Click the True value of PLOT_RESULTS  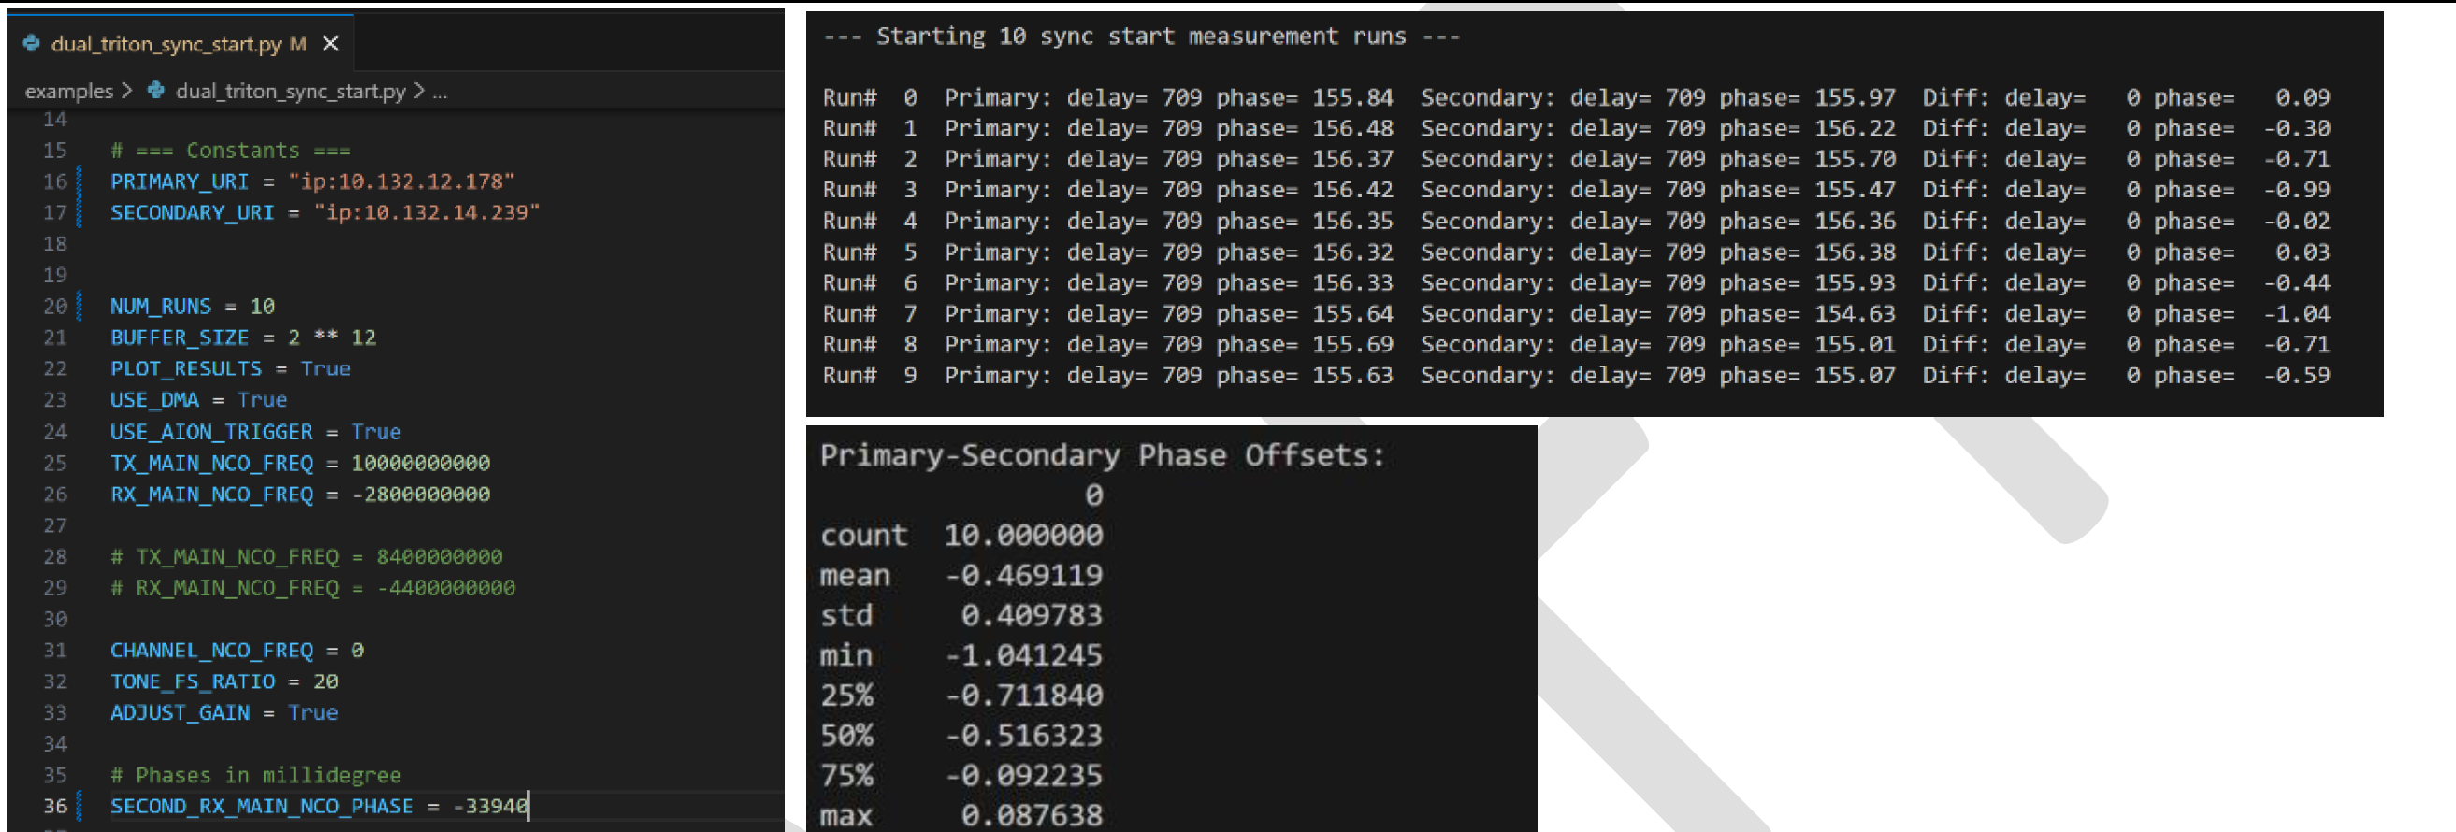pos(325,368)
